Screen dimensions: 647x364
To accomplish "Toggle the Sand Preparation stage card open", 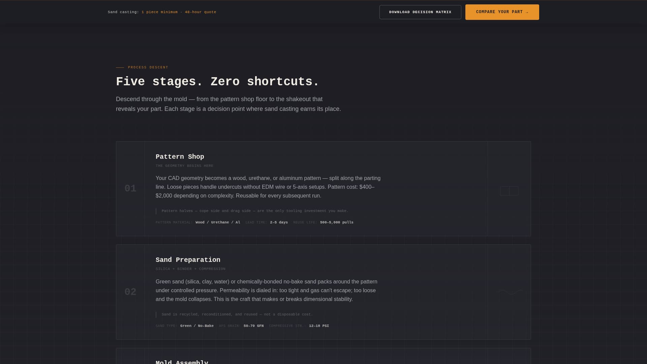I will (x=188, y=260).
